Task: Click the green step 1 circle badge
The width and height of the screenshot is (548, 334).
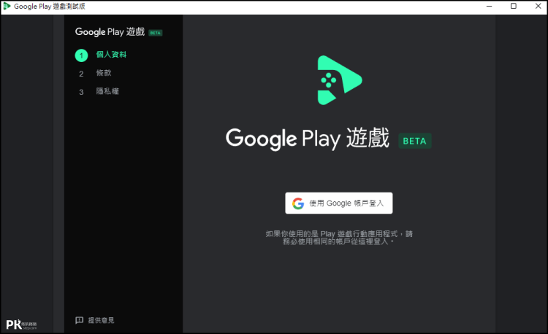Action: [81, 55]
